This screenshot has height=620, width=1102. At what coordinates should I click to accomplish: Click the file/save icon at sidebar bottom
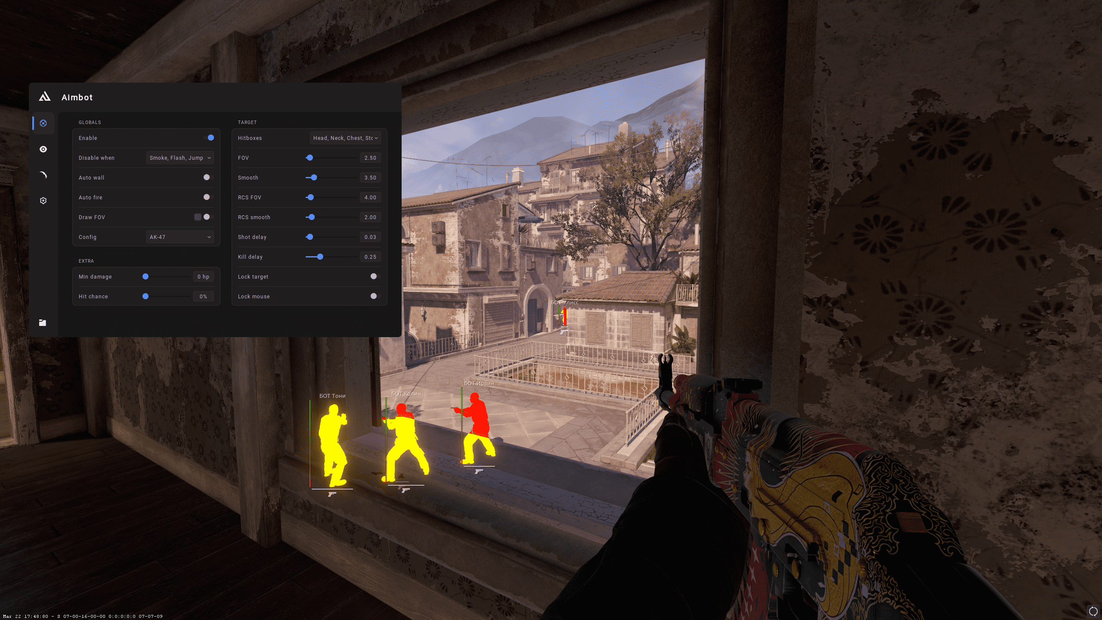[x=42, y=323]
